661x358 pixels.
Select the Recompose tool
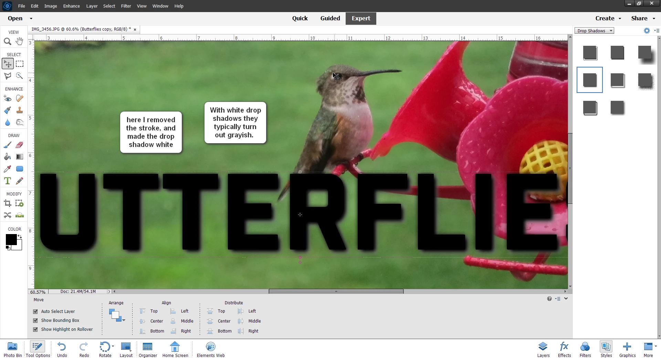[x=20, y=203]
